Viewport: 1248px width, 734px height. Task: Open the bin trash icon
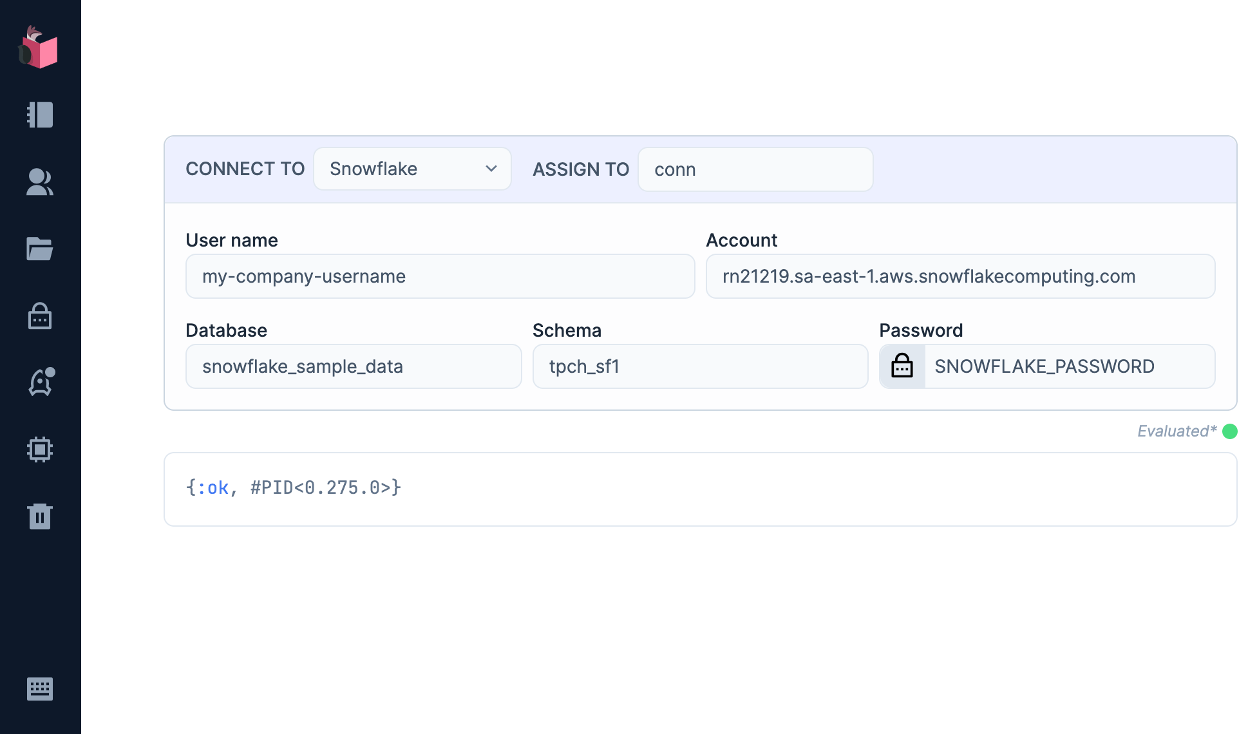pos(40,516)
